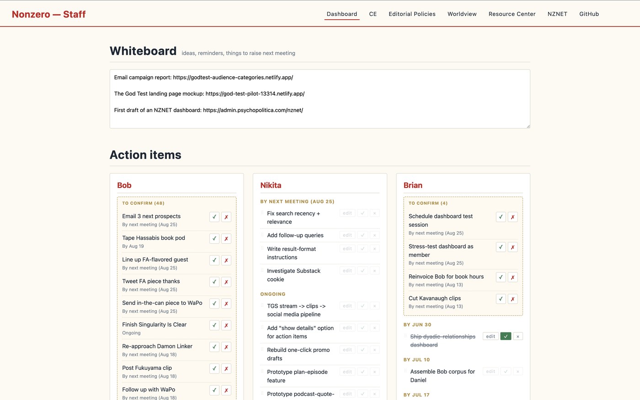
Task: Edit 'Fix search recency + relevance' item
Action: [347, 213]
